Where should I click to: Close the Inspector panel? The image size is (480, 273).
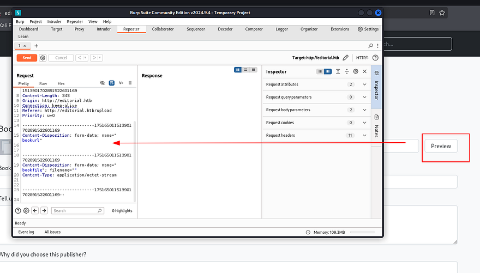click(364, 71)
